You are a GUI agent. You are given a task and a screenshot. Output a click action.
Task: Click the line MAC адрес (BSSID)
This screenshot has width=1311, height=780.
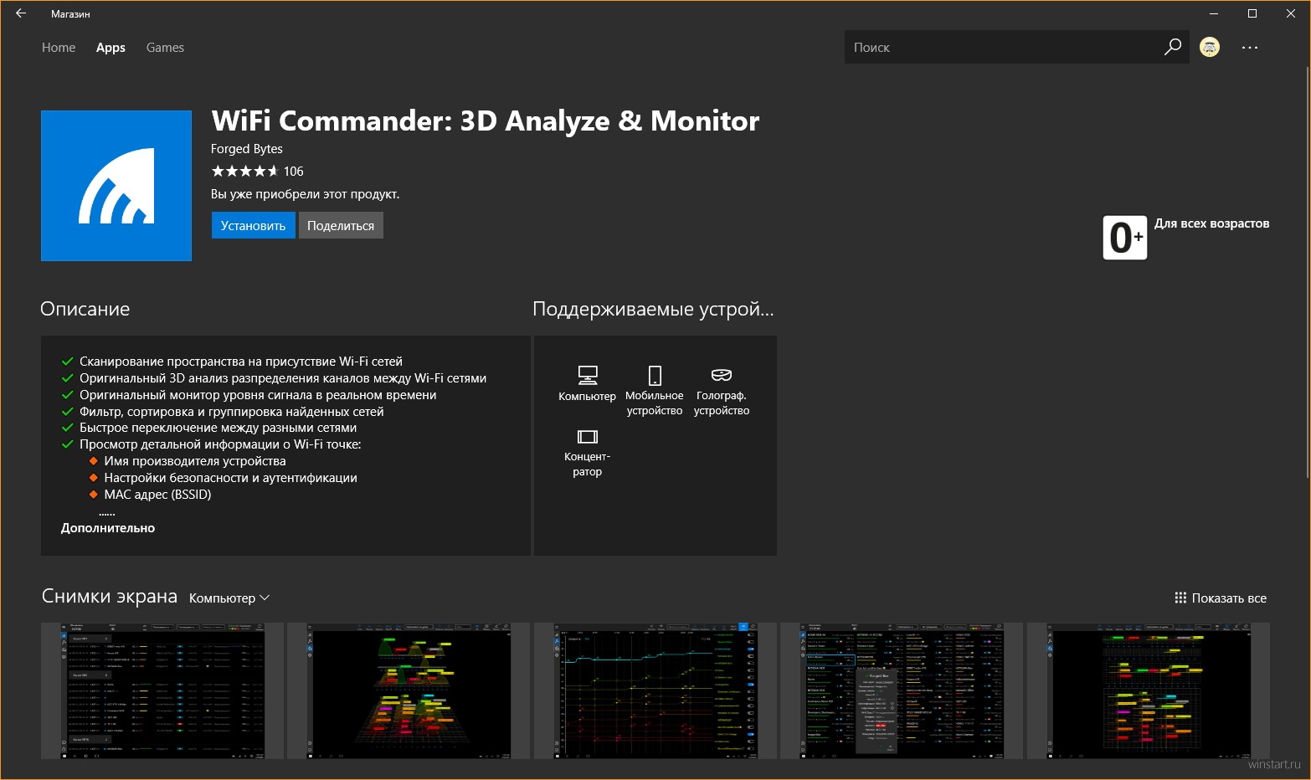[157, 495]
